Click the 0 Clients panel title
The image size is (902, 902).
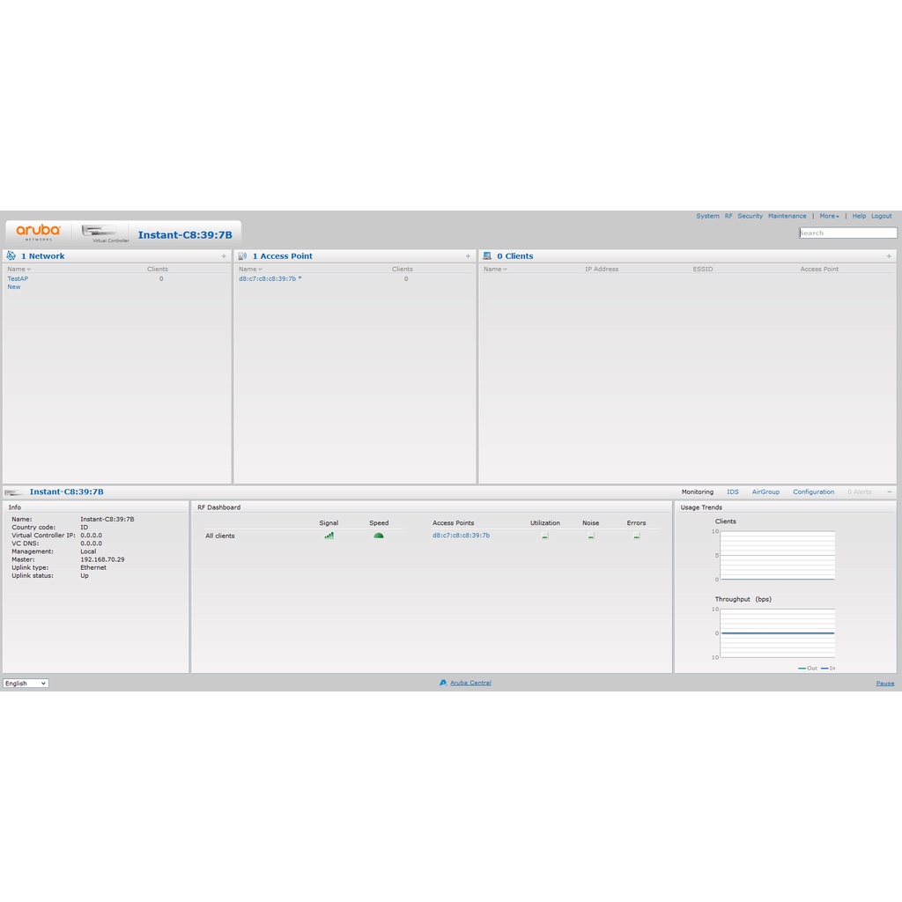(x=514, y=256)
